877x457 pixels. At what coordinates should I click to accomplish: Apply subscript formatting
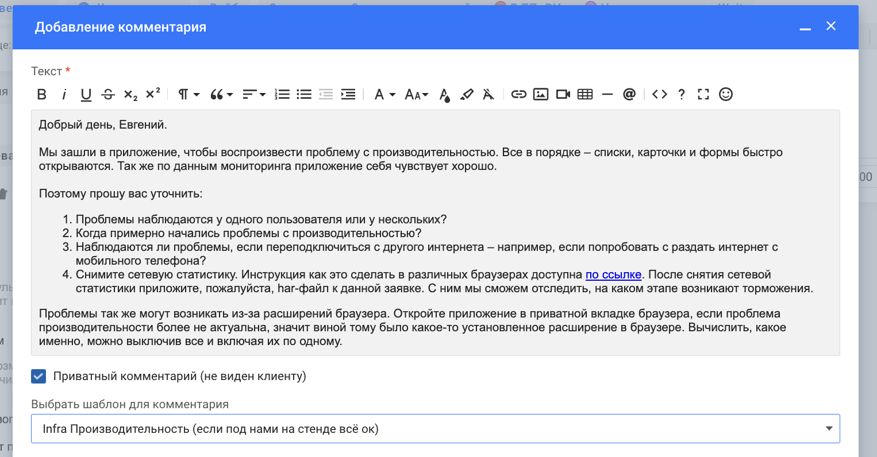click(x=130, y=94)
